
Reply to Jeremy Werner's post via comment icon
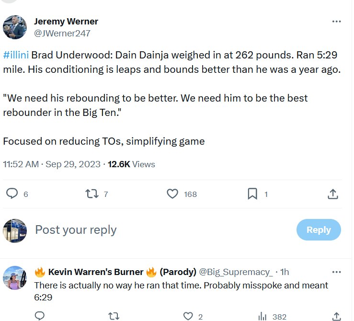[x=12, y=194]
